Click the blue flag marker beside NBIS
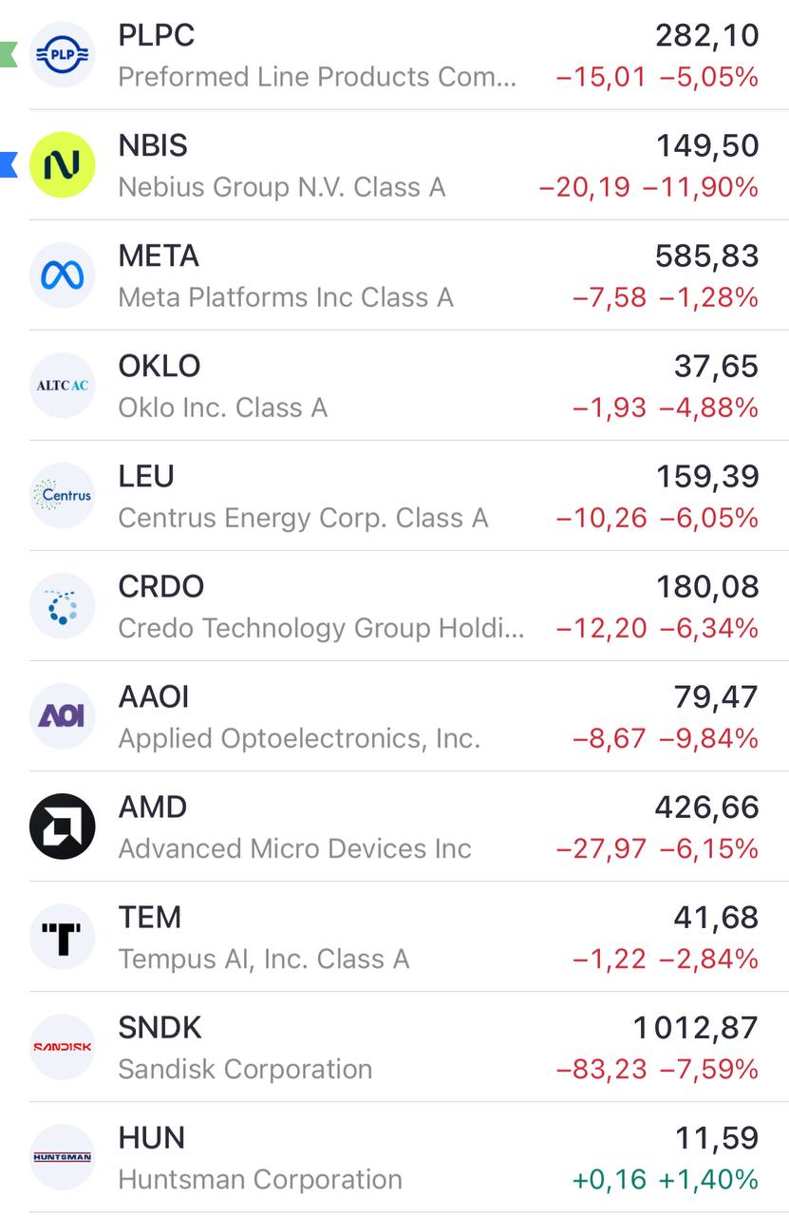 [x=8, y=165]
